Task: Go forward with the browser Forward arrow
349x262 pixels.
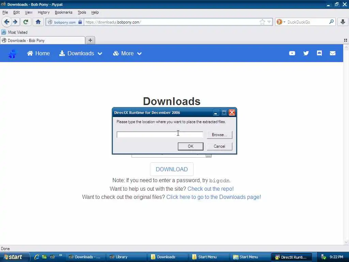Action: pos(15,22)
